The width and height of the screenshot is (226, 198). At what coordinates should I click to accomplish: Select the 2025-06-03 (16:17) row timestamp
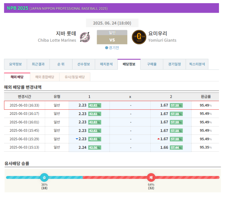point(24,114)
